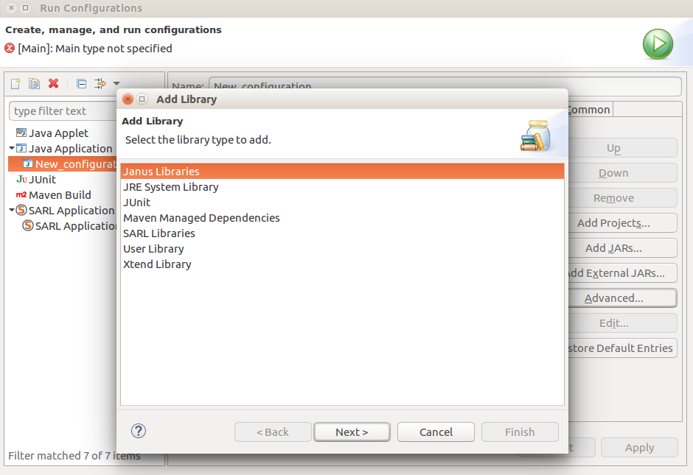Click the configuration Name input field
Screen dimensions: 693x475
click(445, 86)
